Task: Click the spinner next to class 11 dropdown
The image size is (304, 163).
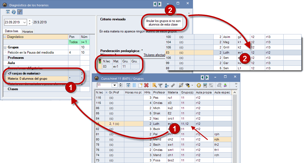Action: (x=121, y=85)
